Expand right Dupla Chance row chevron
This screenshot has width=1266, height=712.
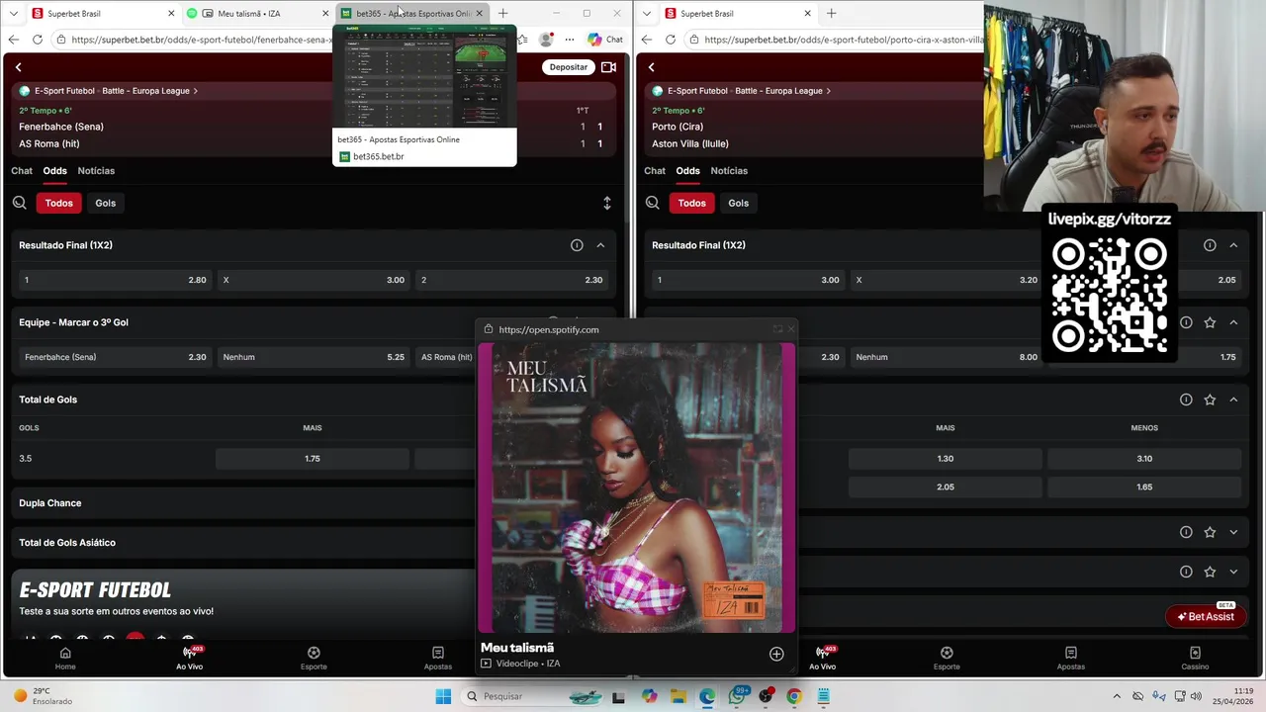click(x=1233, y=532)
